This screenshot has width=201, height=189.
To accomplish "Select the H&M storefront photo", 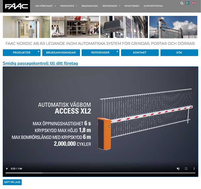I will click(x=75, y=27).
